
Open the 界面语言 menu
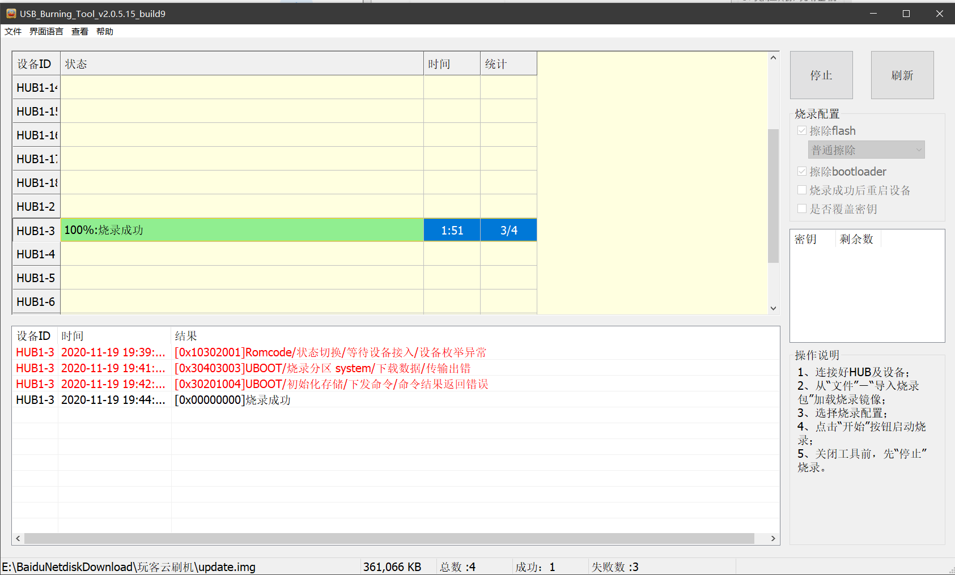tap(46, 32)
